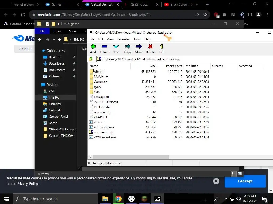Click the Windows Start button
The height and width of the screenshot is (204, 273).
point(6,199)
